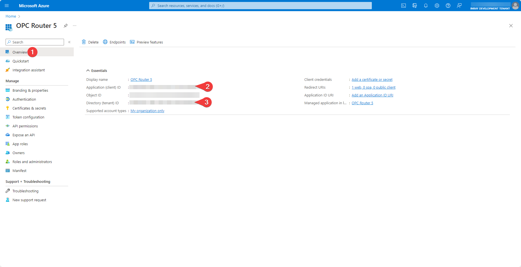
Task: Open Cloud Shell from the top bar
Action: pyautogui.click(x=403, y=6)
